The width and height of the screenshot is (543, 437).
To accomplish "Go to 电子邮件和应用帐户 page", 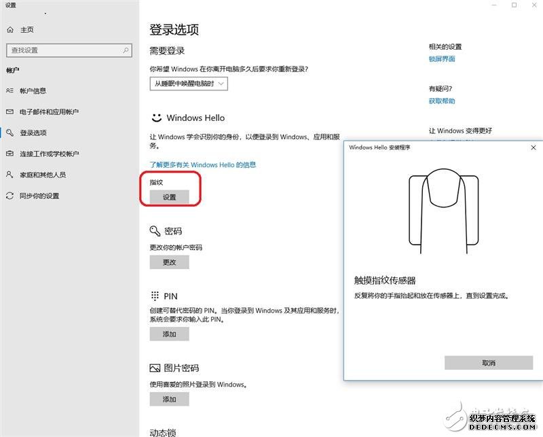I will pyautogui.click(x=49, y=111).
